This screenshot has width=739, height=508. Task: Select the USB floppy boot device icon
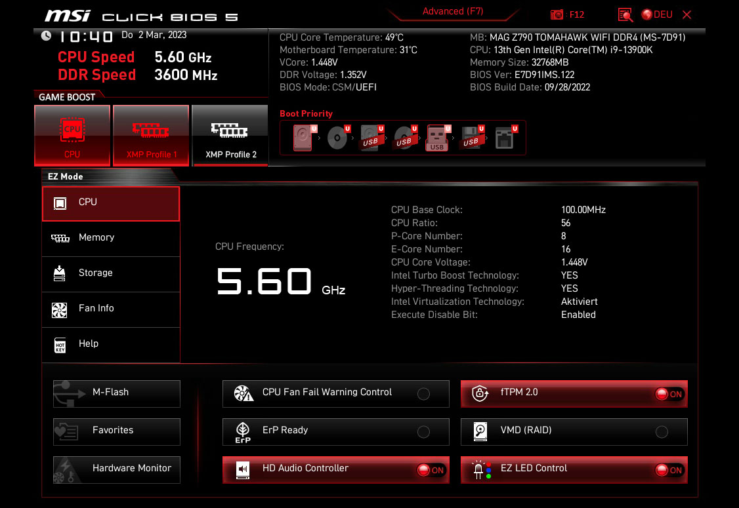point(471,138)
